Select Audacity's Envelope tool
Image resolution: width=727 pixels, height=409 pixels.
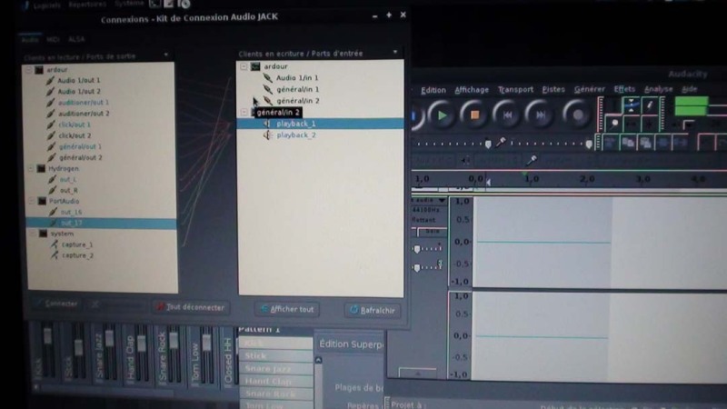[x=631, y=105]
